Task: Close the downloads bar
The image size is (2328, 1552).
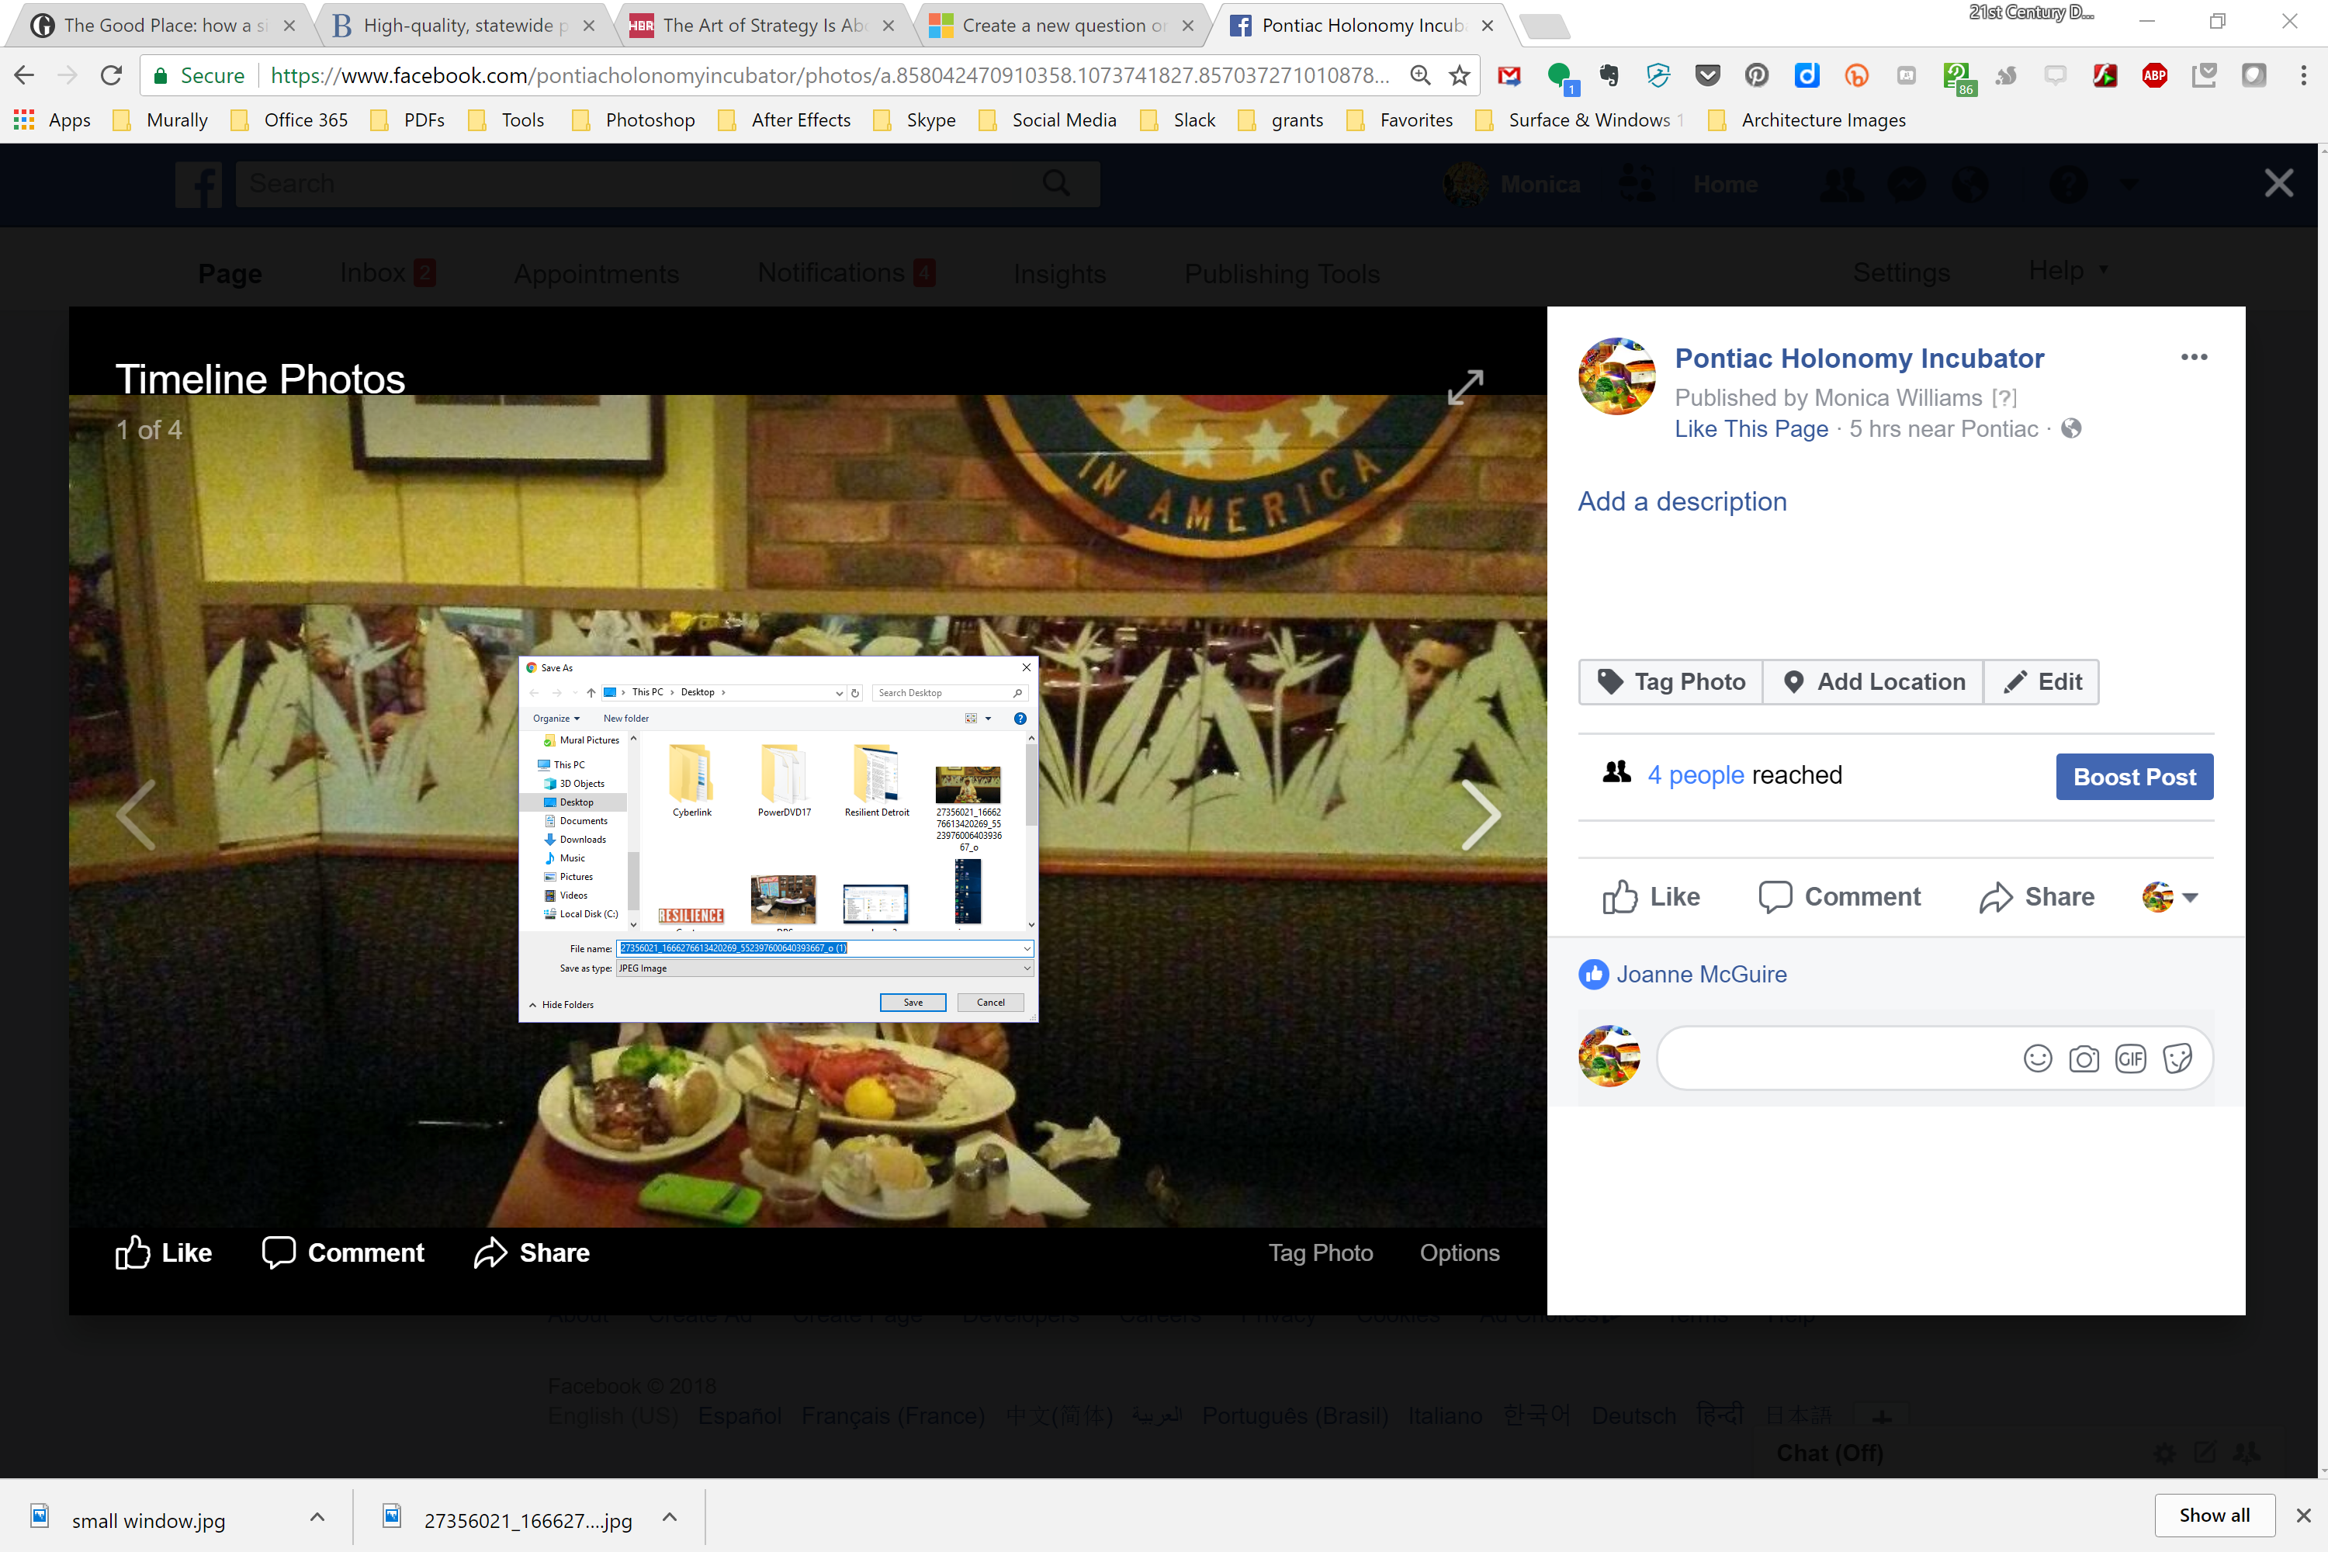Action: click(2303, 1516)
